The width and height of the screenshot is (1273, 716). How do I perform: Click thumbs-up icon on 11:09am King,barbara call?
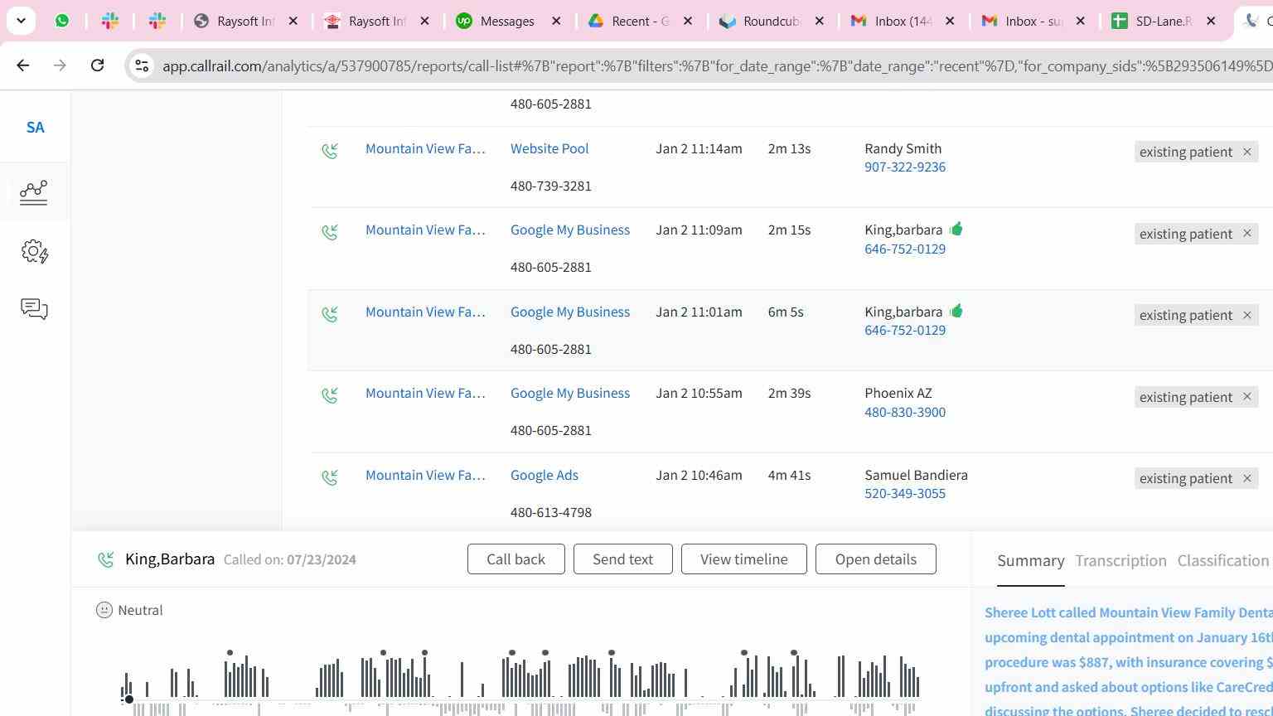pyautogui.click(x=956, y=229)
